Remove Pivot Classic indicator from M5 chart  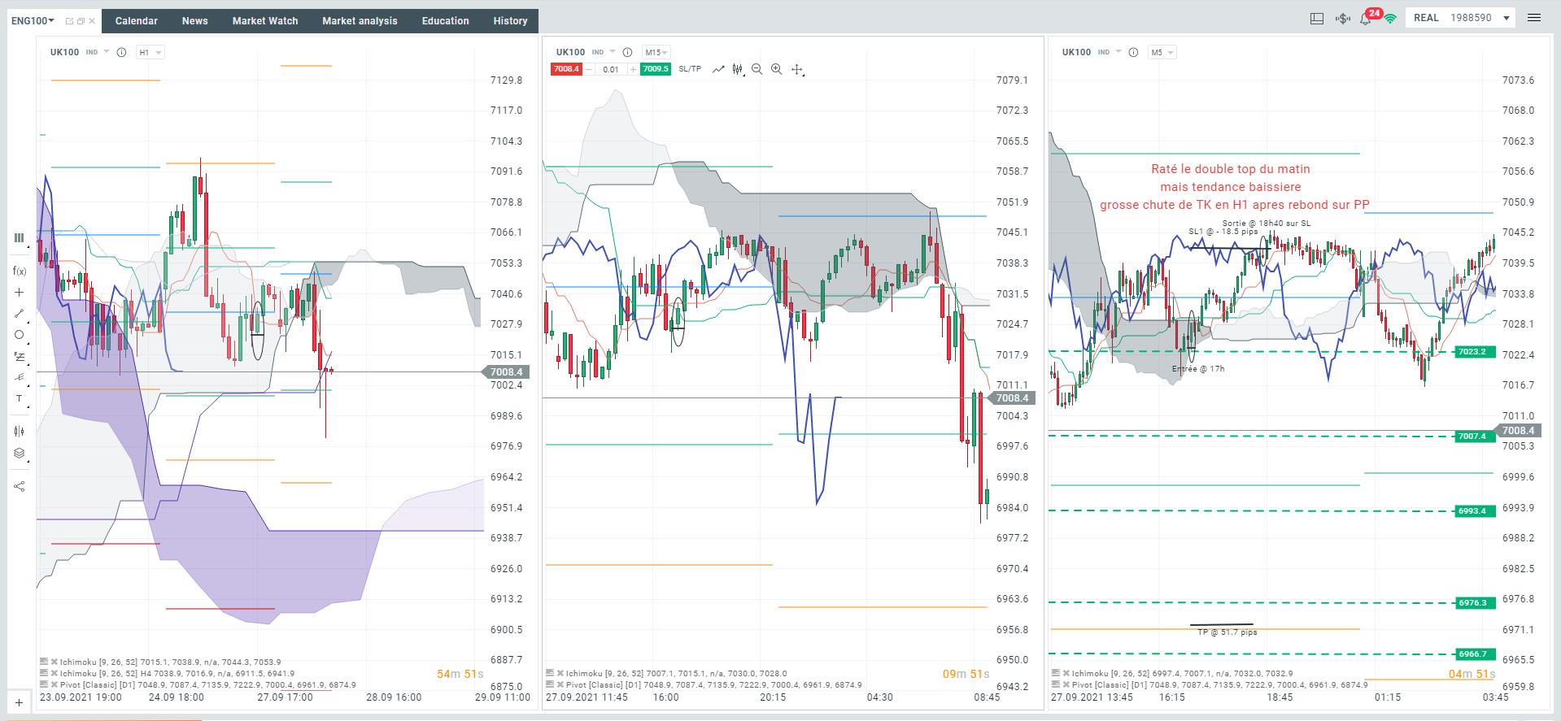click(1066, 684)
